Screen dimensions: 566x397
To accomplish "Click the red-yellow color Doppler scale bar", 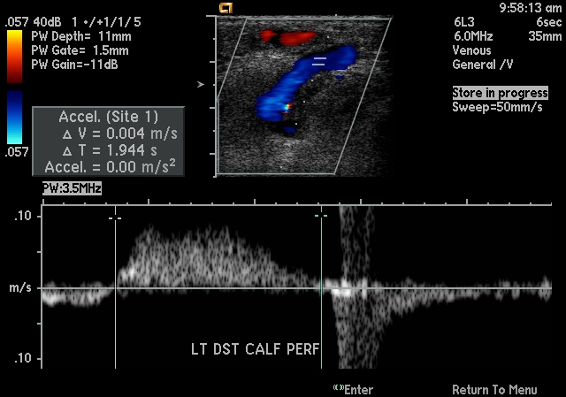I will (x=14, y=55).
